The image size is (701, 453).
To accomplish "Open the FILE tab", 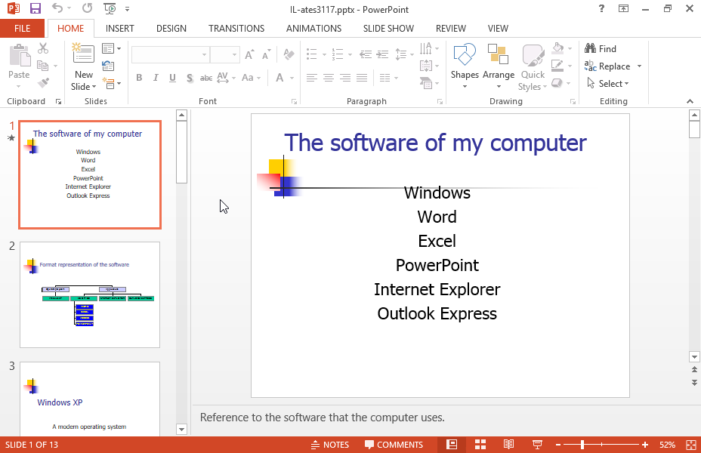I will 23,28.
